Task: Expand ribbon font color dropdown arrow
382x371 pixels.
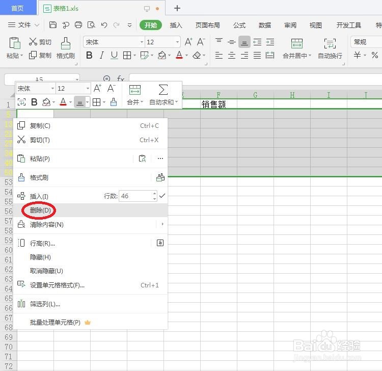Action: pyautogui.click(x=186, y=56)
